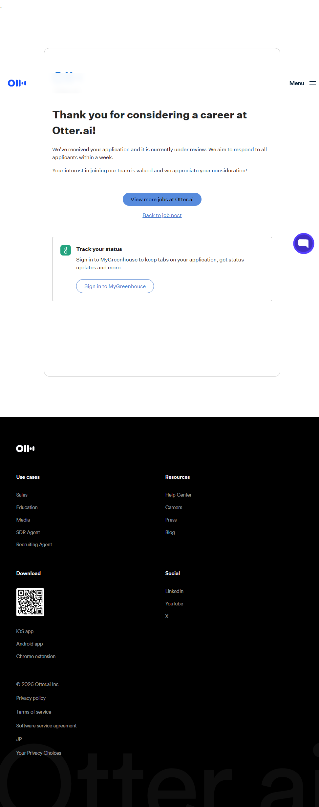Click Sign in to MyGreenhouse button
Image resolution: width=319 pixels, height=807 pixels.
coord(115,286)
